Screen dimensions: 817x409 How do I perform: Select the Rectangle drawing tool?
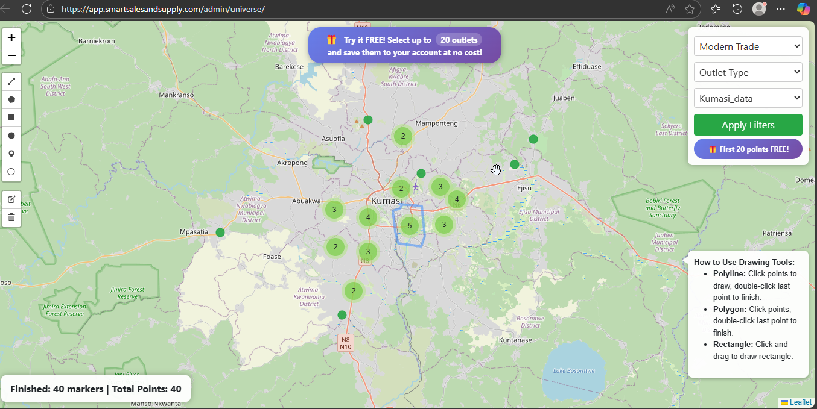pyautogui.click(x=11, y=117)
